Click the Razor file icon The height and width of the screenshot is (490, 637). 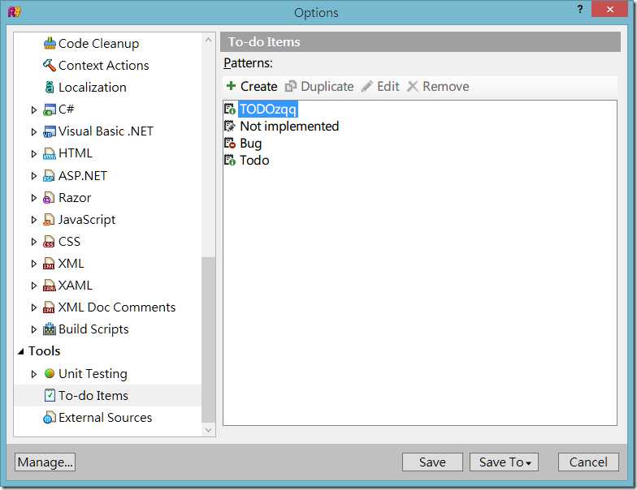click(x=49, y=198)
